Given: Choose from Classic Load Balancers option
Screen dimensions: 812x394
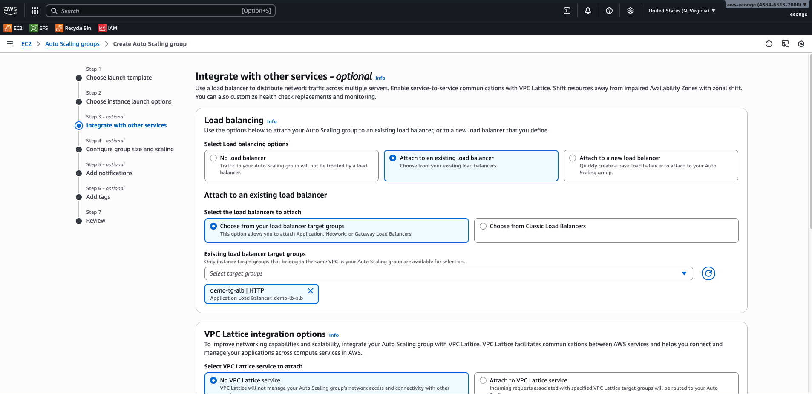Looking at the screenshot, I should click(x=483, y=226).
